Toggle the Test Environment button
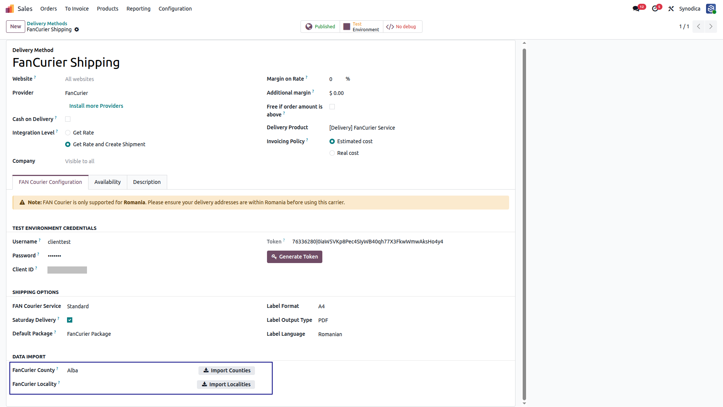Image resolution: width=723 pixels, height=407 pixels. (361, 27)
